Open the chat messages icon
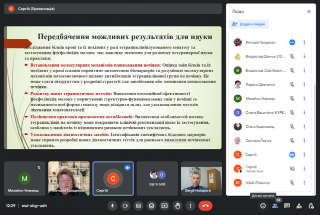 click(287, 206)
